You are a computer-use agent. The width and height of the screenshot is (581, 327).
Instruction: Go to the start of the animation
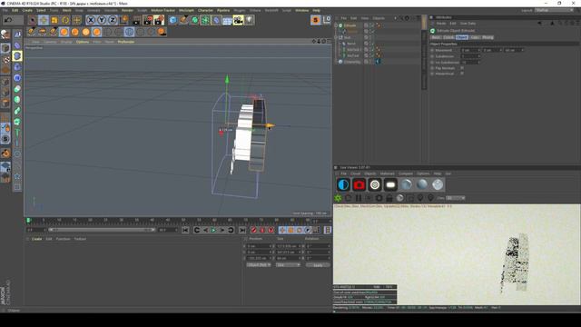[185, 230]
